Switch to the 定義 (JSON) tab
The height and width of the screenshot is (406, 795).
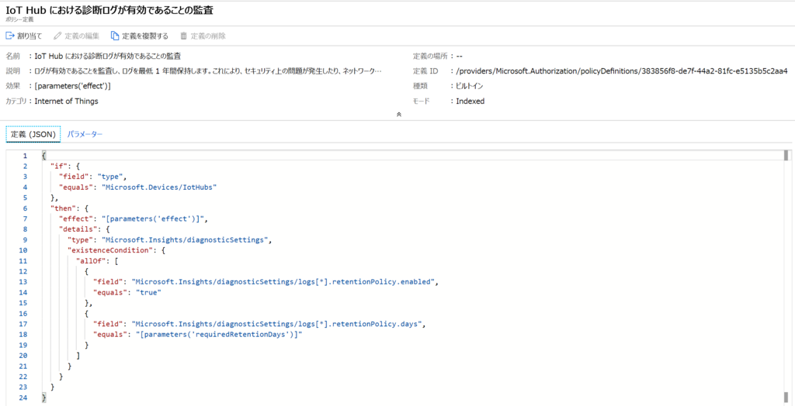[x=33, y=134]
